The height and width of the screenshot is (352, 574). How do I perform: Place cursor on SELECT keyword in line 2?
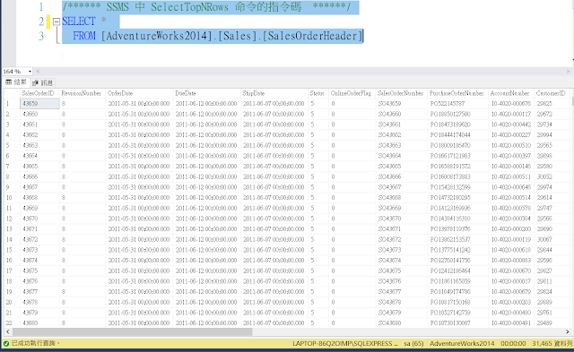tap(79, 21)
